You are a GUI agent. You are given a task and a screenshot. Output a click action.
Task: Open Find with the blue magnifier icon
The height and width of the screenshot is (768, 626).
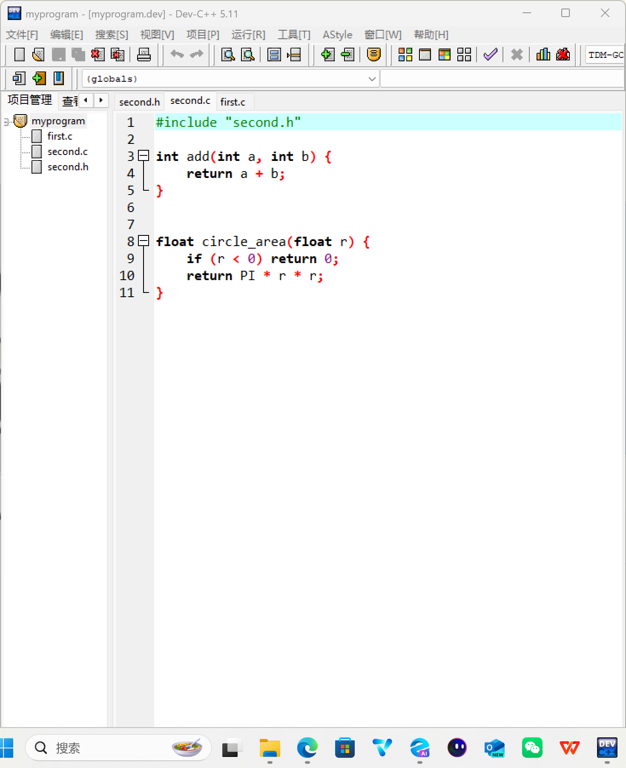click(x=228, y=54)
